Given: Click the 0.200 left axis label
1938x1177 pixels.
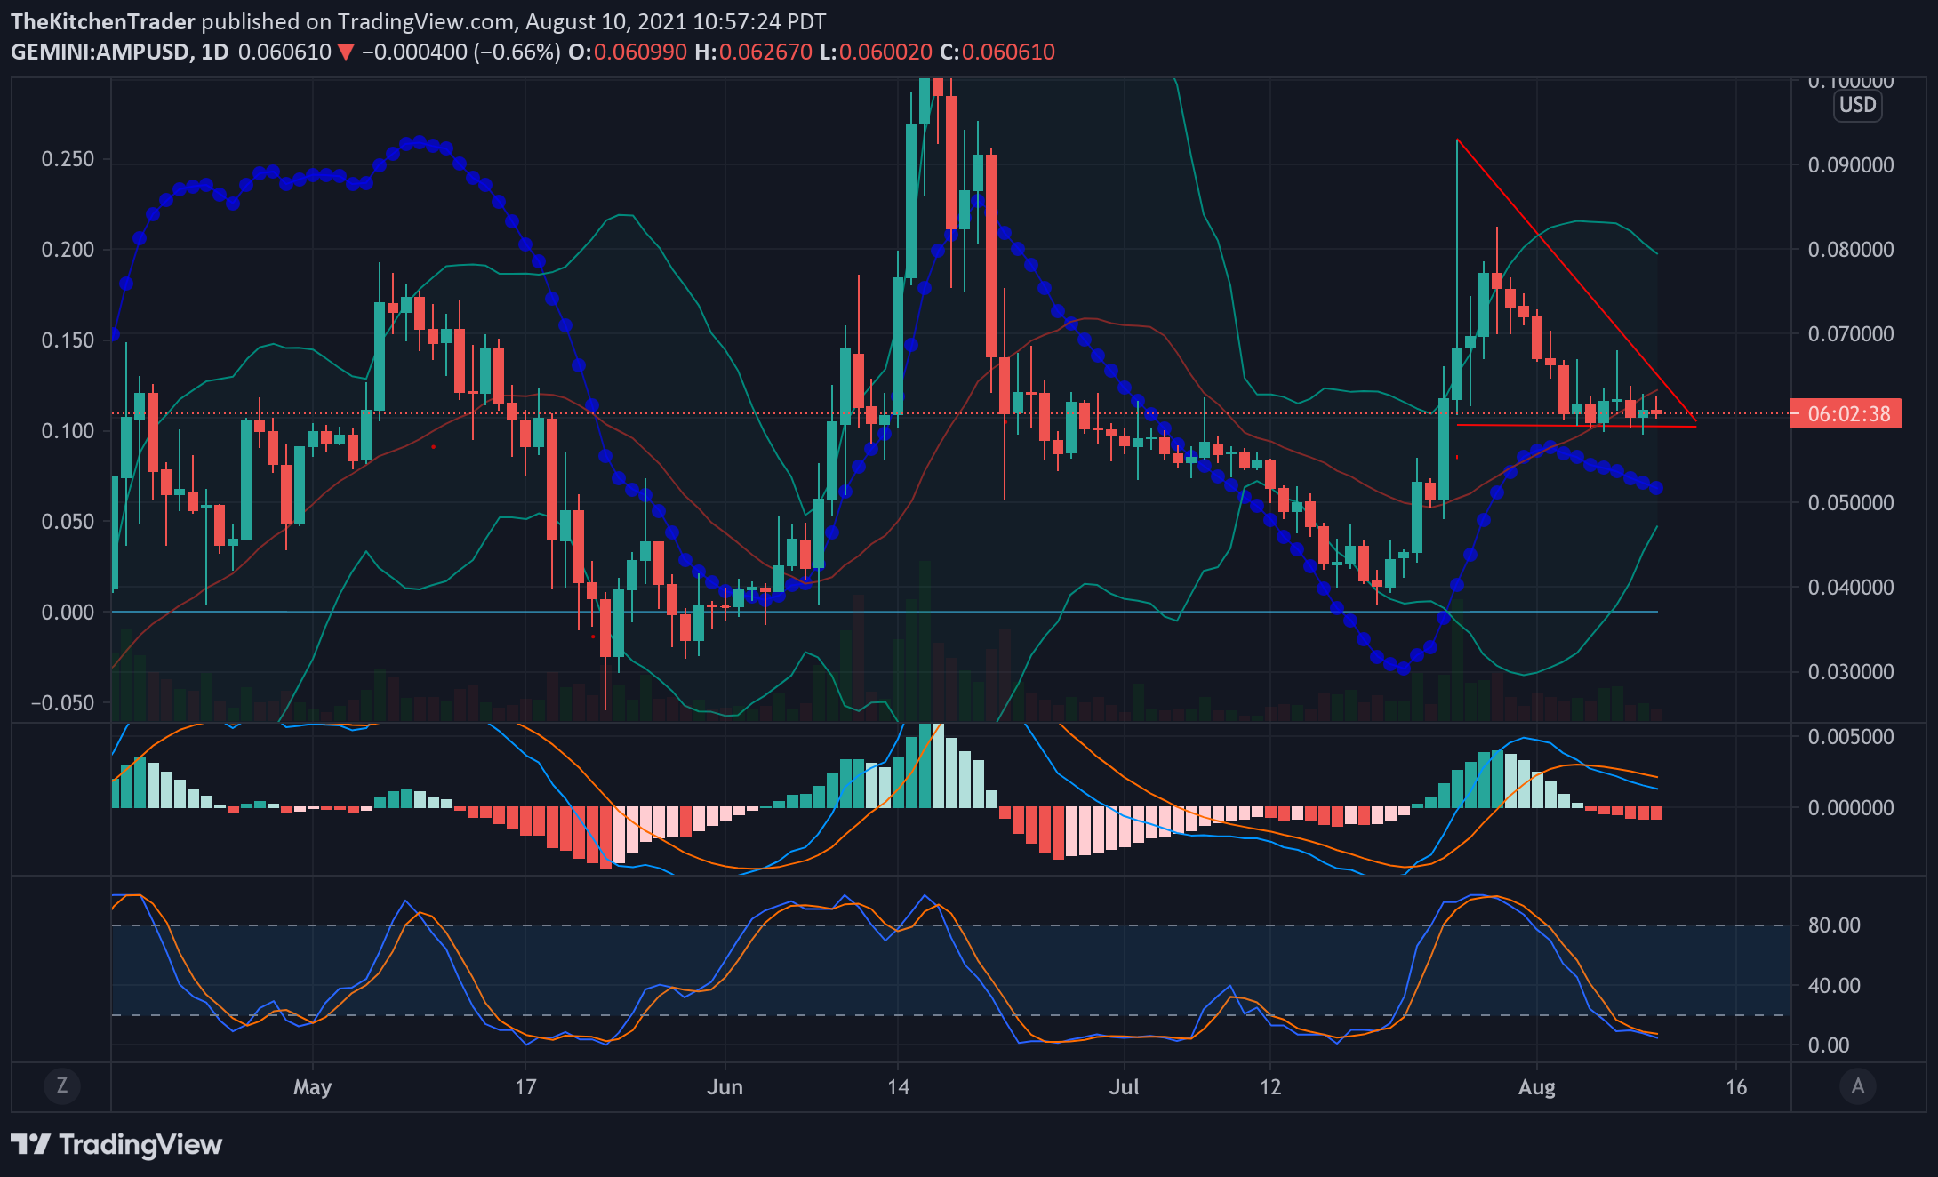Looking at the screenshot, I should (x=68, y=250).
